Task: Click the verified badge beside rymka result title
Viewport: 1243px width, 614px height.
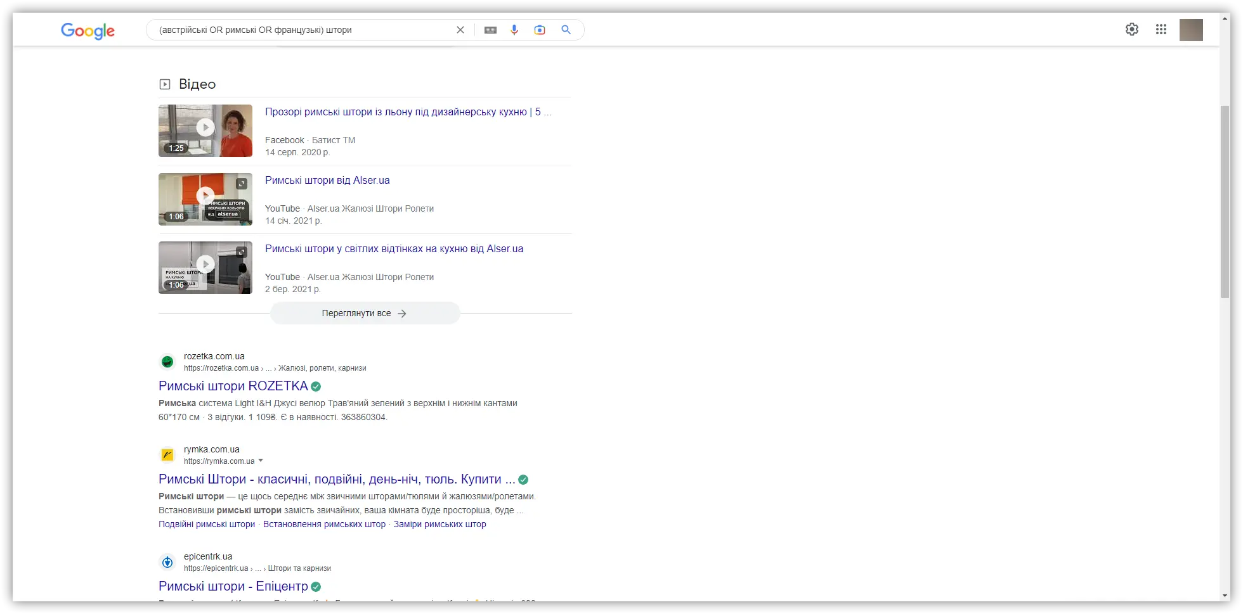Action: point(523,480)
